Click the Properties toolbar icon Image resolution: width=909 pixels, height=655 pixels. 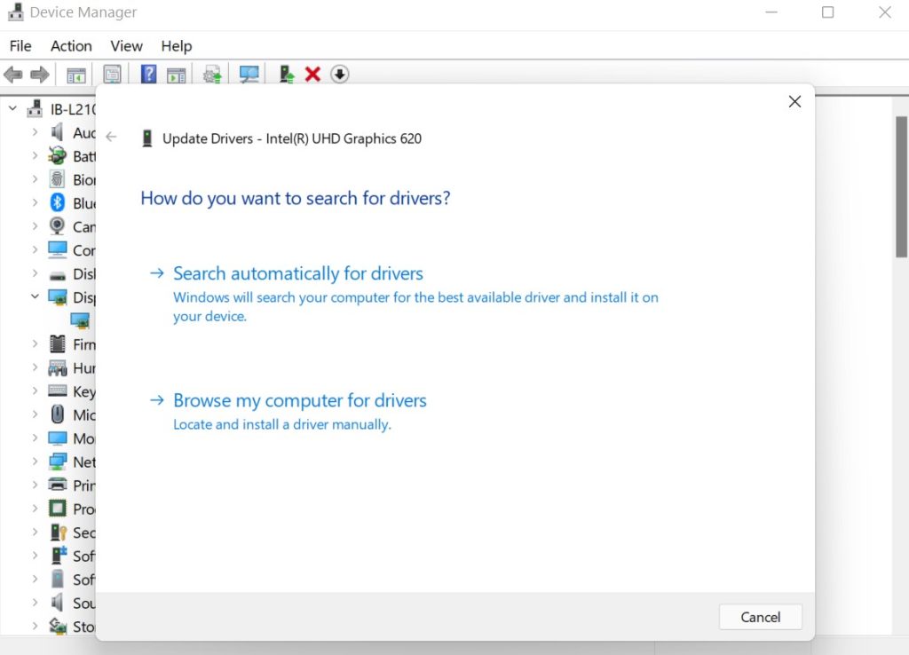pos(112,74)
